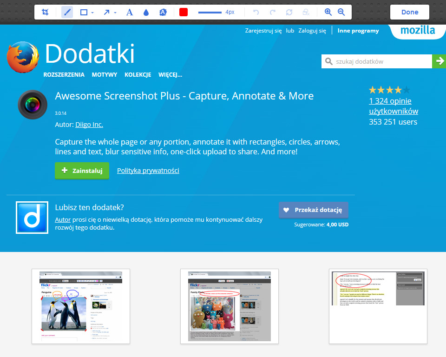The width and height of the screenshot is (446, 357).
Task: Open the red color swatch picker
Action: (x=184, y=12)
